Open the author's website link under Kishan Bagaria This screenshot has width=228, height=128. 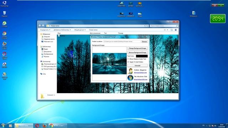pos(140,73)
